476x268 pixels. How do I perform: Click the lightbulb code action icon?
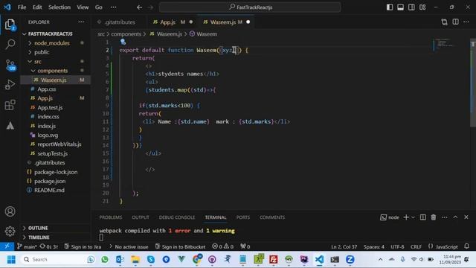tap(123, 42)
